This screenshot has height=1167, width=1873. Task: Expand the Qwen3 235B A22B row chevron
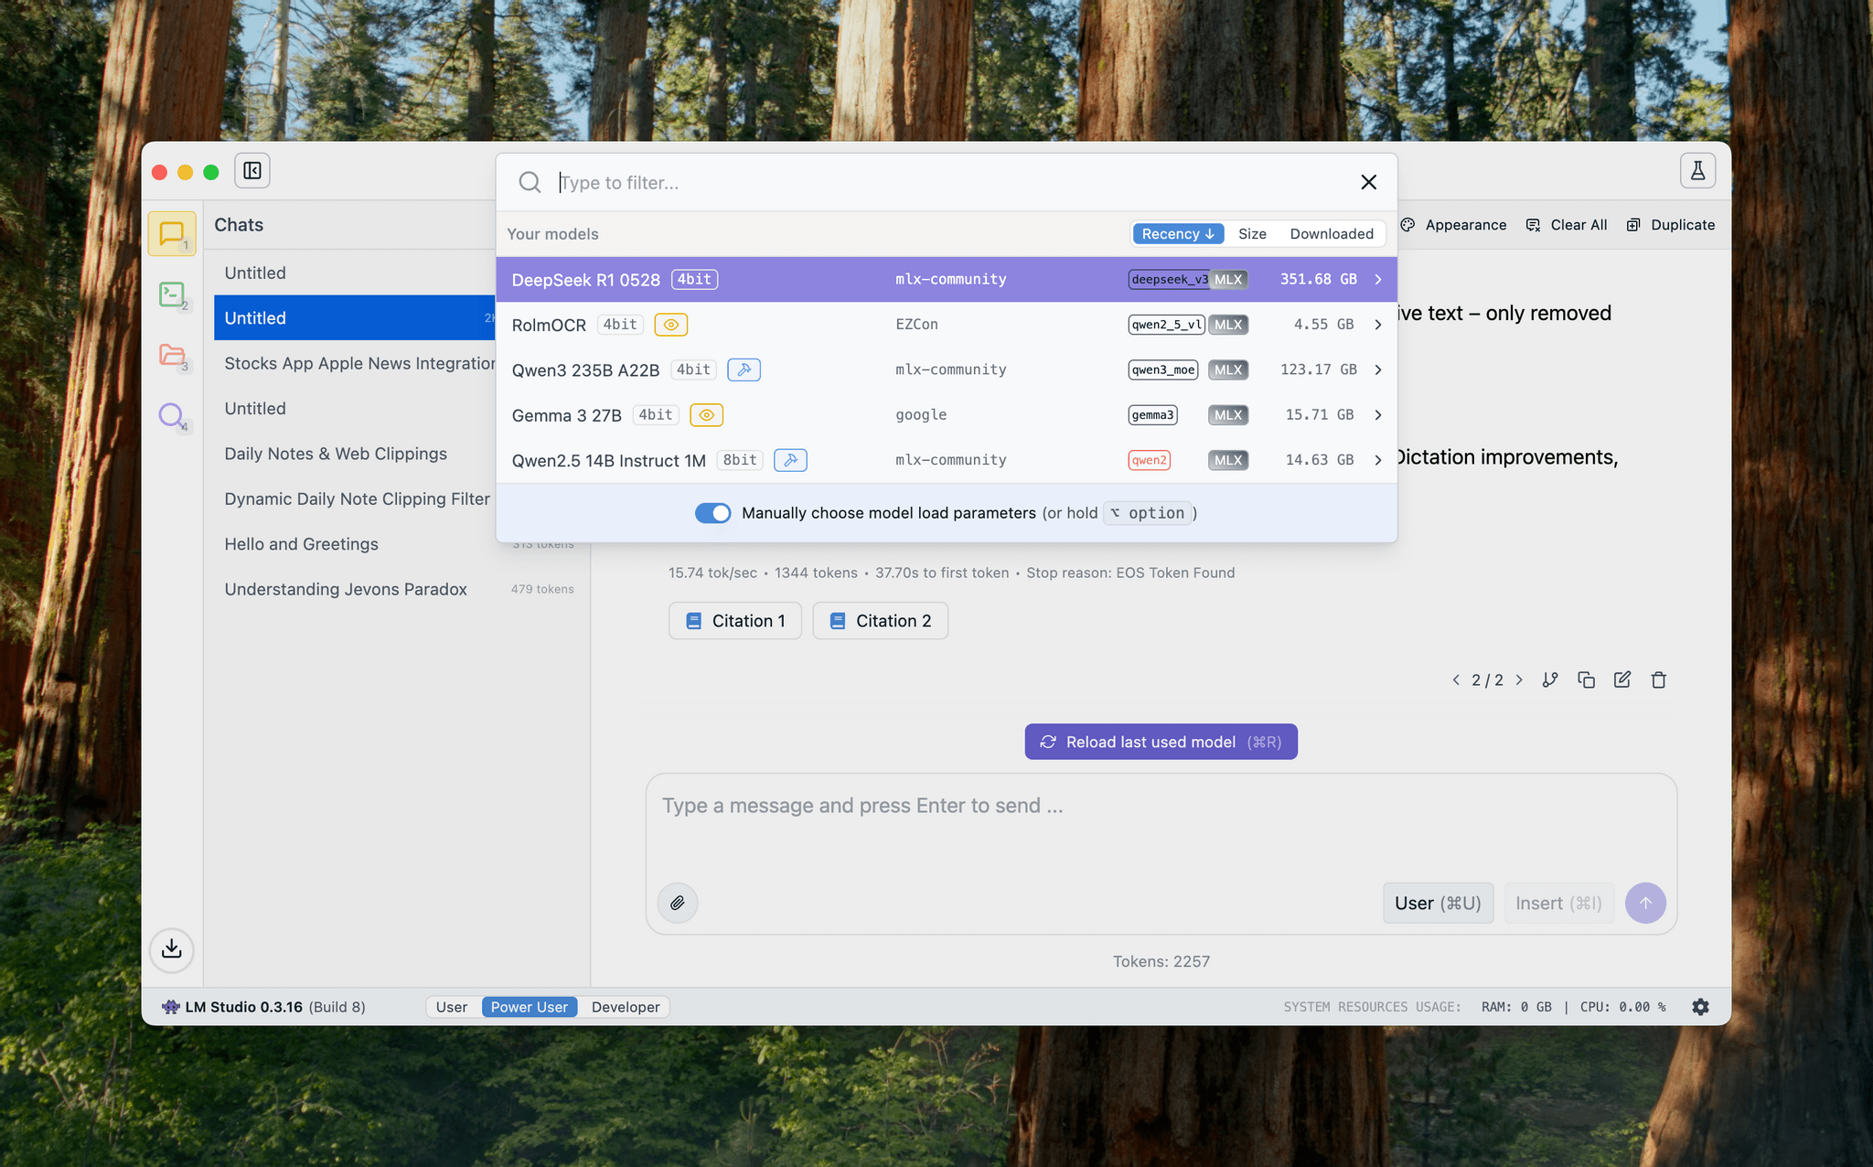click(1377, 369)
